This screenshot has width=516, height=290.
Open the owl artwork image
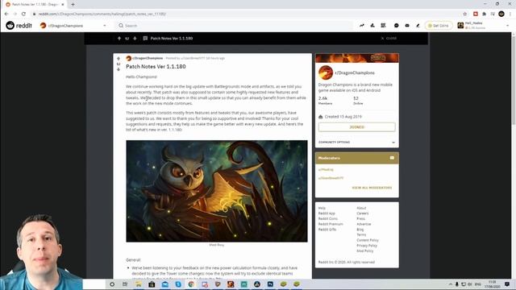[217, 191]
